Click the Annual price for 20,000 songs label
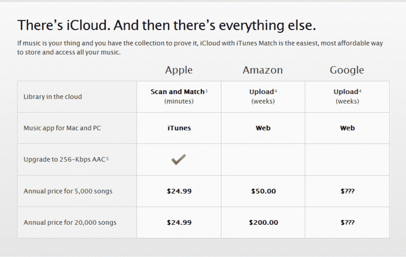Viewport: 406px width, 257px height. [70, 222]
